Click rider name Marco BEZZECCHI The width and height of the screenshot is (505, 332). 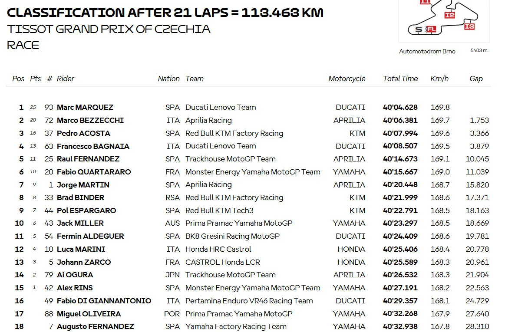coord(90,120)
